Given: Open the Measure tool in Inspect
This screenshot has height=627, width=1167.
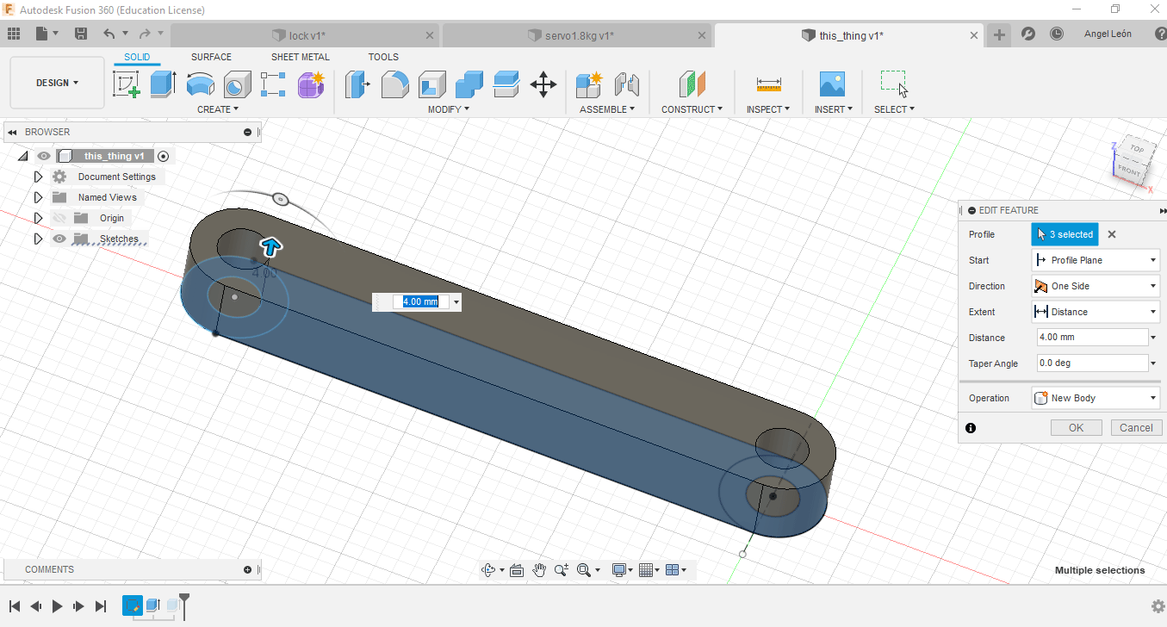Looking at the screenshot, I should click(768, 84).
